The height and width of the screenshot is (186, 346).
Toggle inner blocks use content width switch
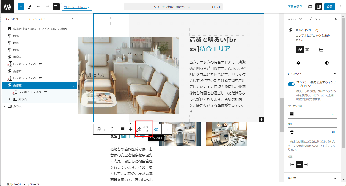click(x=291, y=84)
